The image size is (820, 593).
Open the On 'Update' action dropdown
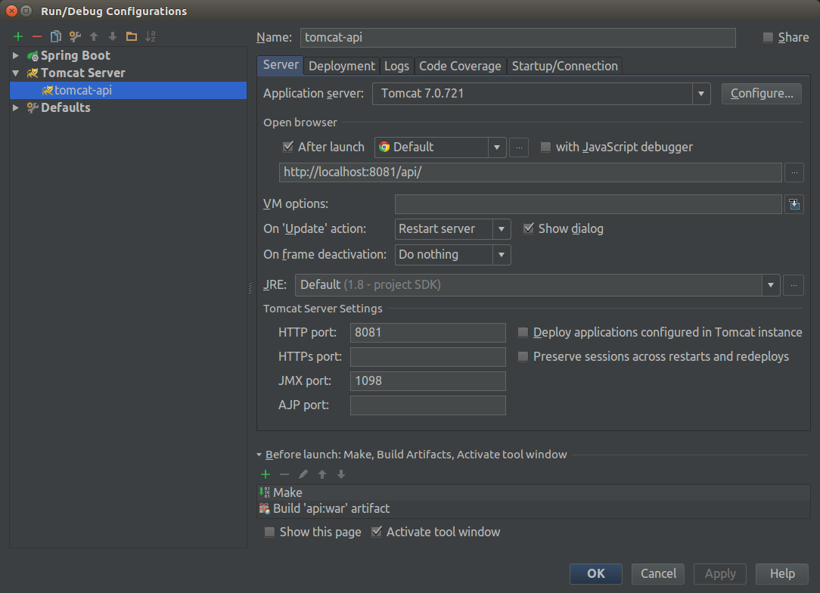pos(502,229)
